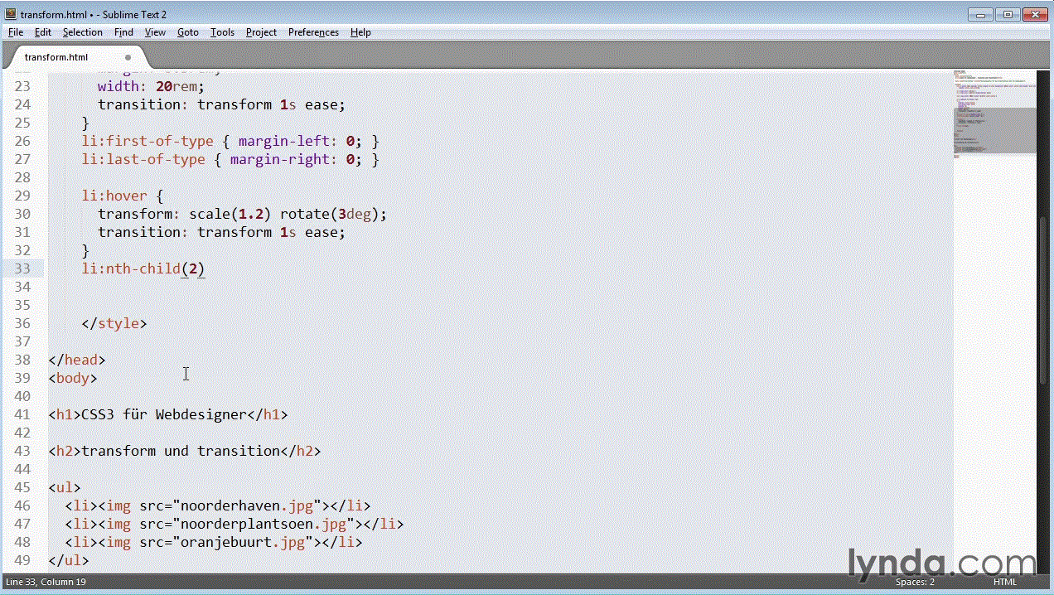Open the Preferences menu
This screenshot has width=1054, height=595.
click(x=313, y=32)
